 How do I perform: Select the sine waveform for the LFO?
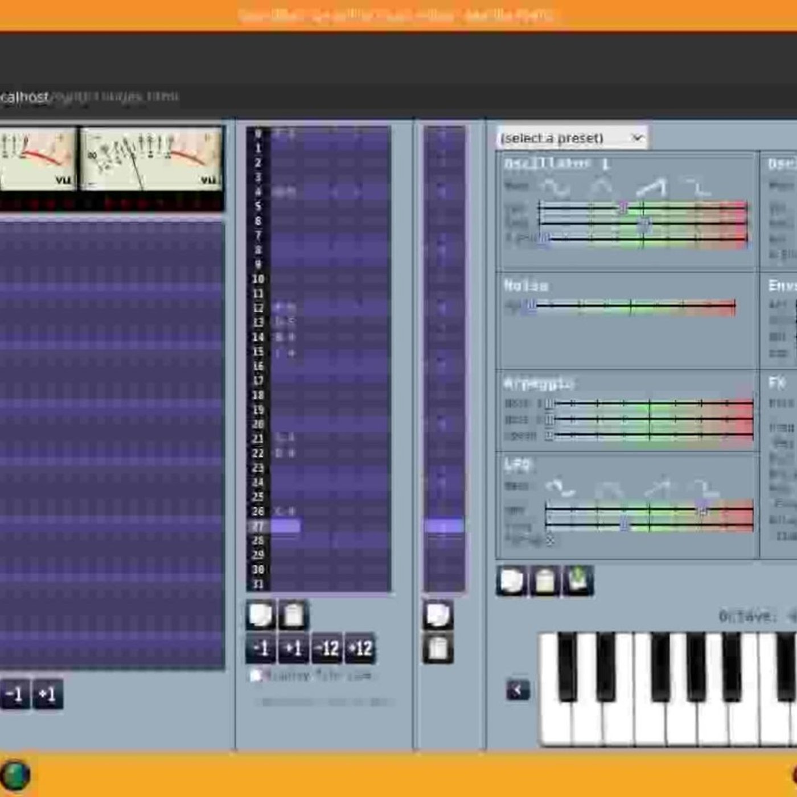[x=560, y=487]
